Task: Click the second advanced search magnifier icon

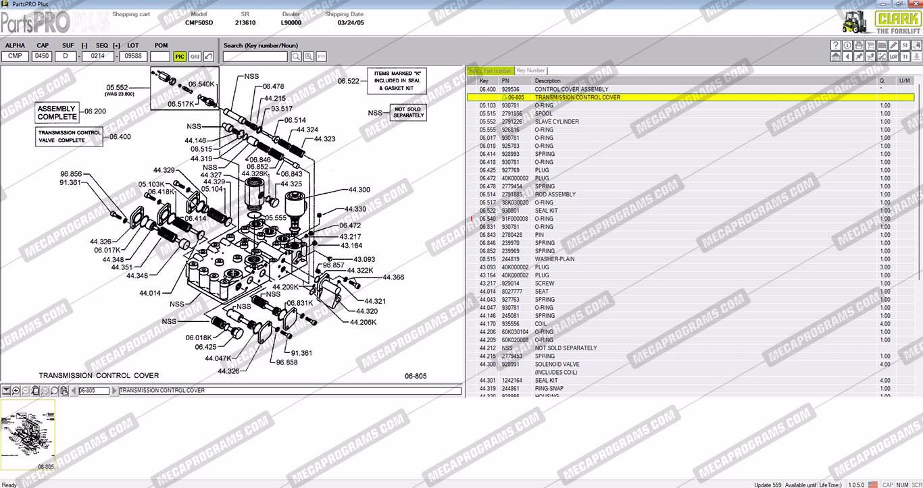Action: tap(309, 57)
